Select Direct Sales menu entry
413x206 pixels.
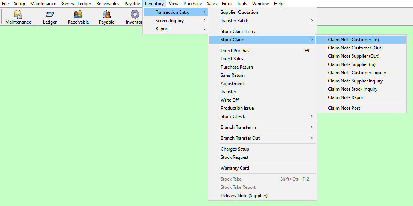coord(262,59)
